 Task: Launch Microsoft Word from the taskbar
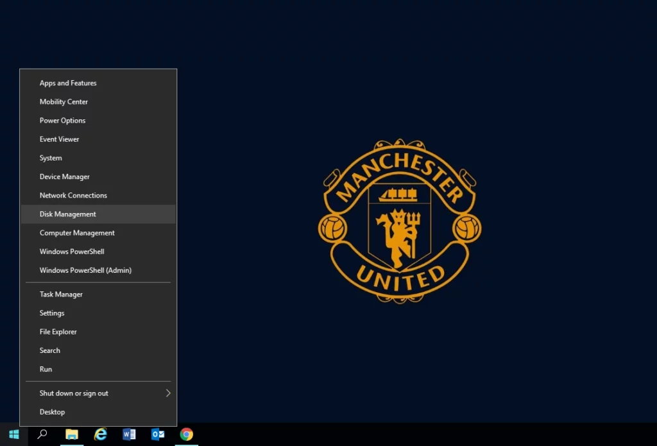pyautogui.click(x=129, y=434)
